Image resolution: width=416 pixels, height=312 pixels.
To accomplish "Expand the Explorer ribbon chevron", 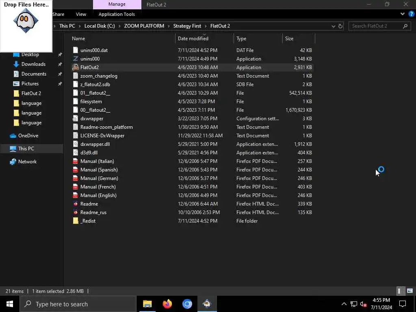I will pyautogui.click(x=403, y=14).
